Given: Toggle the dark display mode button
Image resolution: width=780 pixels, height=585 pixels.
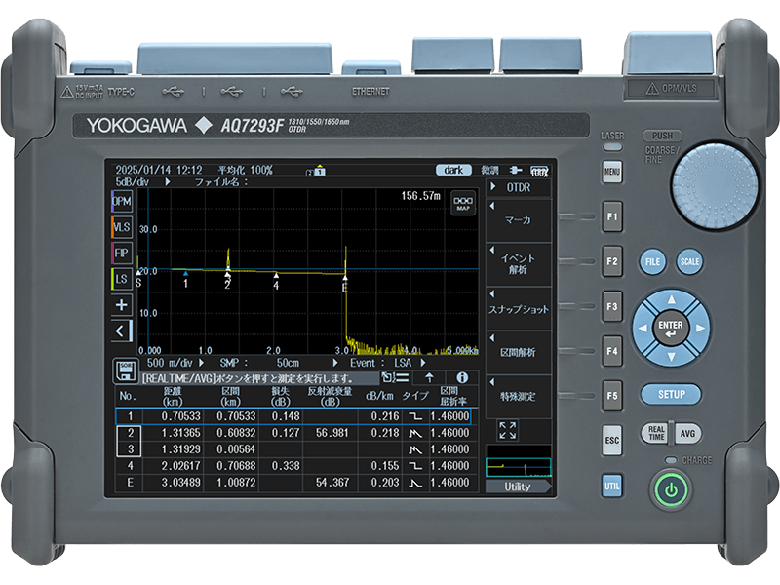Looking at the screenshot, I should click(453, 169).
